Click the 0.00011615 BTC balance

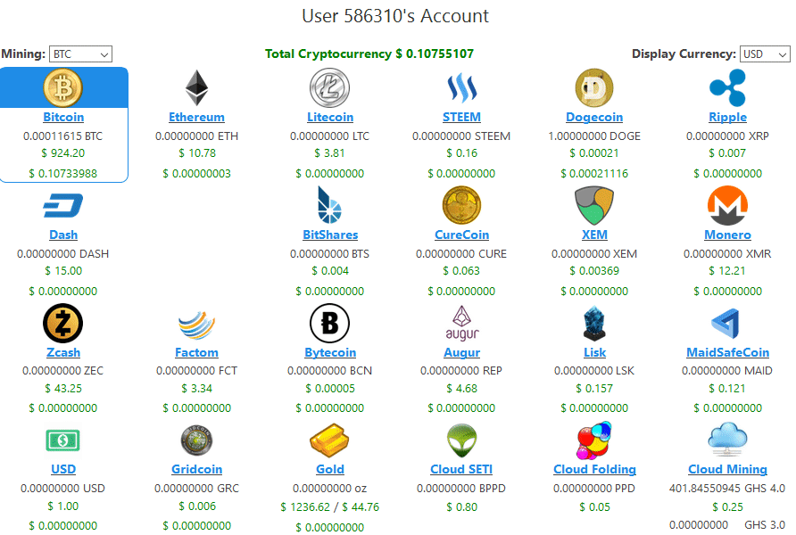63,136
